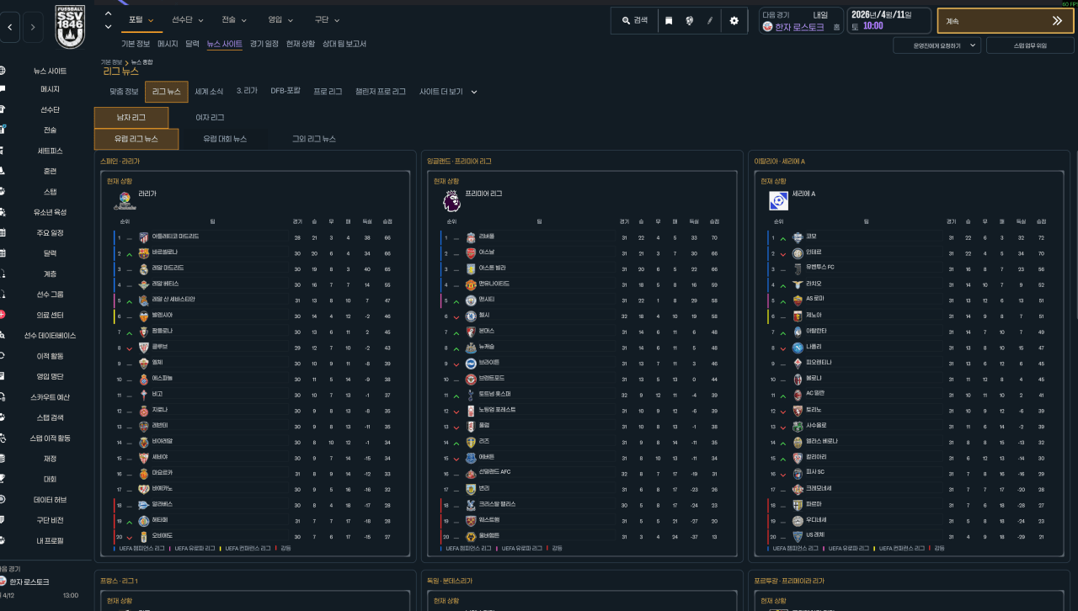The height and width of the screenshot is (611, 1078).
Task: Open 내 프로필 in the left sidebar
Action: tap(50, 540)
